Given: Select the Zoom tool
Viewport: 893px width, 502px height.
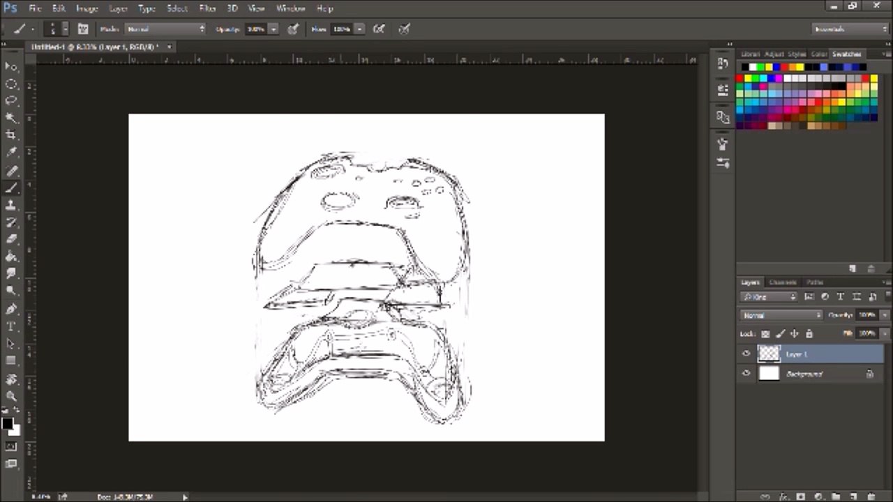Looking at the screenshot, I should pyautogui.click(x=11, y=396).
